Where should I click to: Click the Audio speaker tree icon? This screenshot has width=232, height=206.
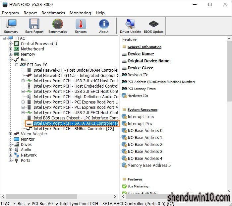point(17,150)
